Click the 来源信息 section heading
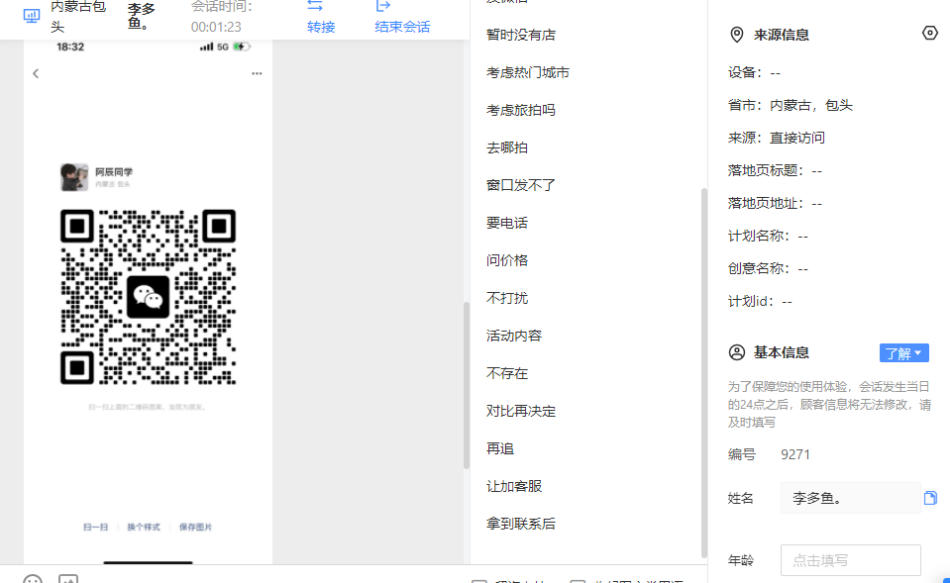The image size is (950, 583). 781,35
